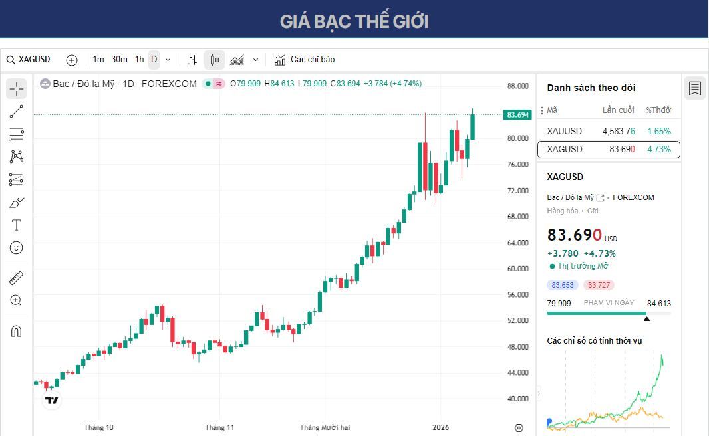Enable magnet snap mode

tap(16, 330)
